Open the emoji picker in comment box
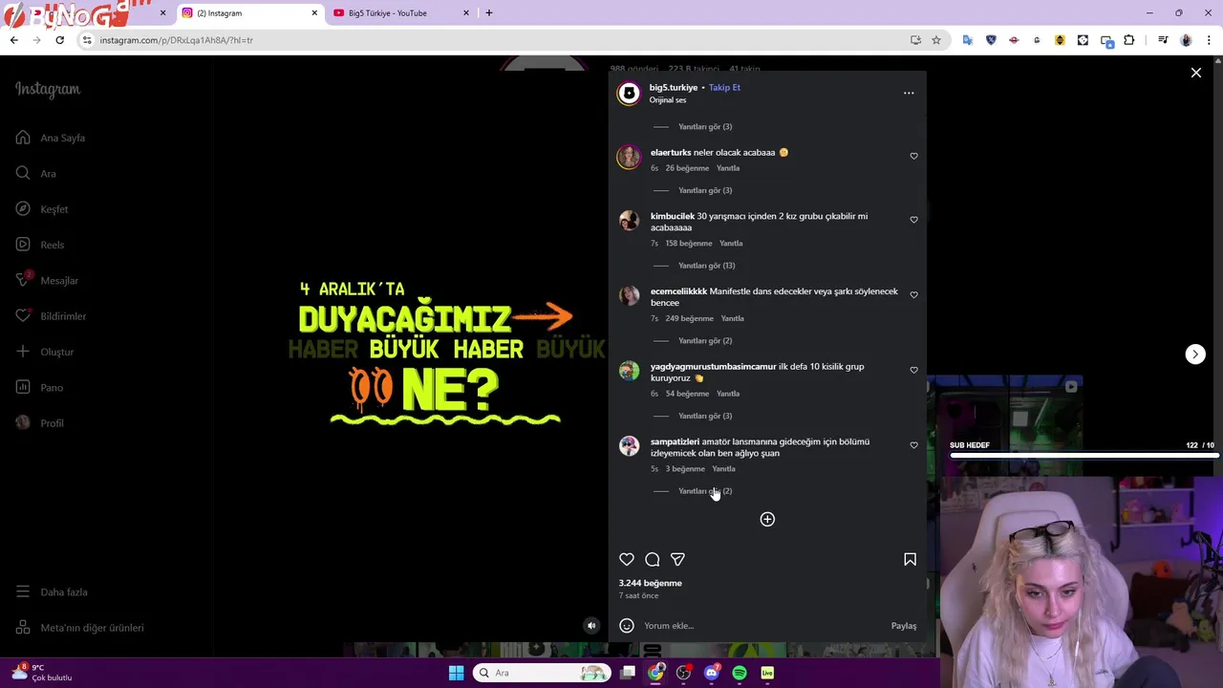The height and width of the screenshot is (688, 1223). tap(627, 626)
